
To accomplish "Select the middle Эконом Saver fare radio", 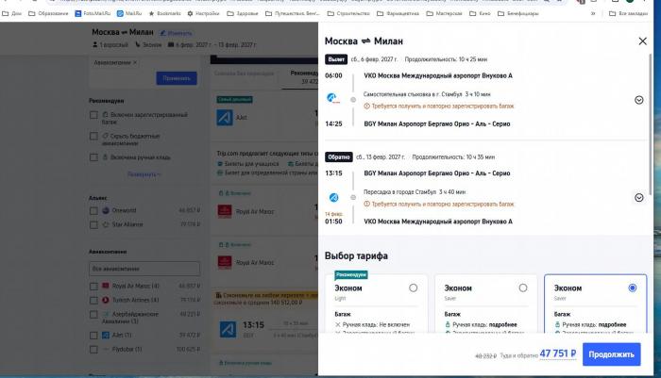I will [523, 288].
